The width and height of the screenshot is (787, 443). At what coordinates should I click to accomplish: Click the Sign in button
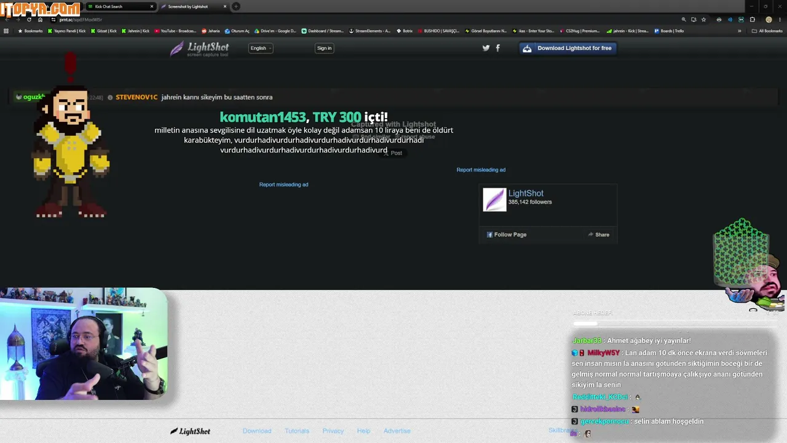pos(324,48)
